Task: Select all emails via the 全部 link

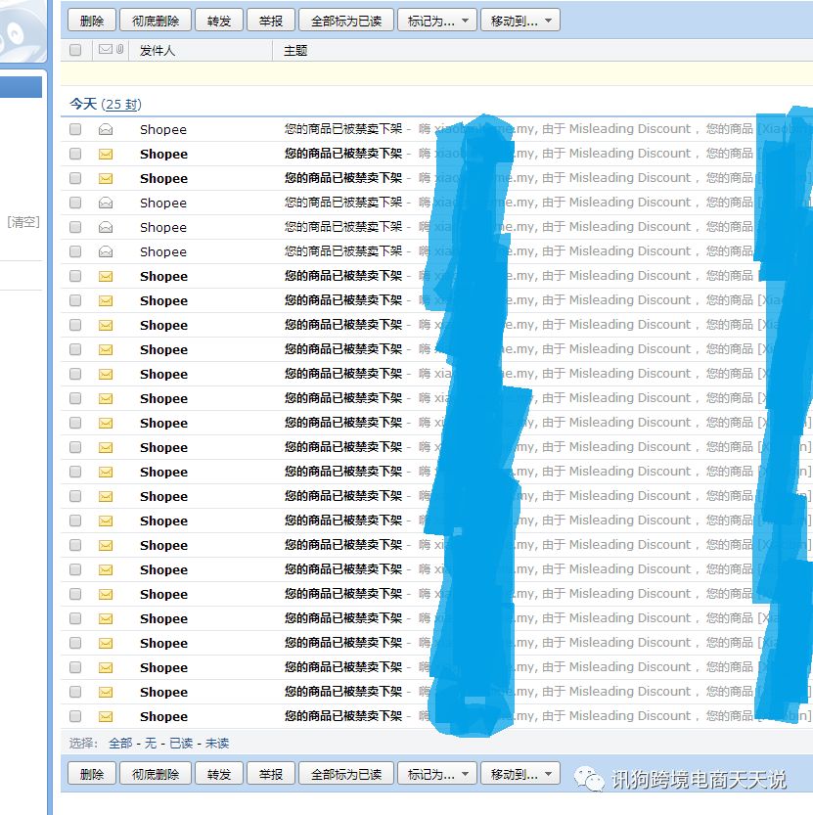Action: 120,743
